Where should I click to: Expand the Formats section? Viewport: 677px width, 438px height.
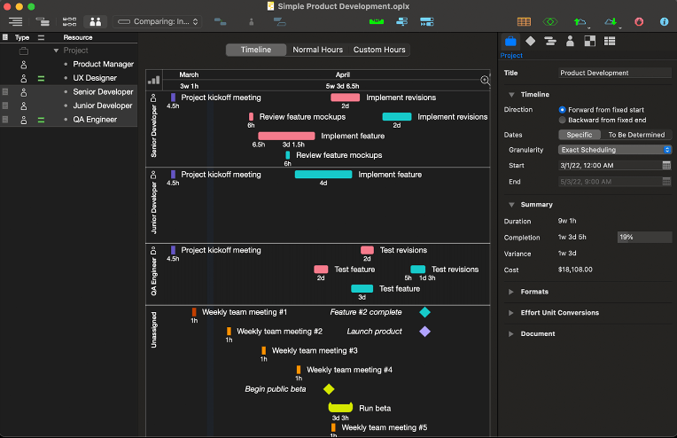point(512,292)
